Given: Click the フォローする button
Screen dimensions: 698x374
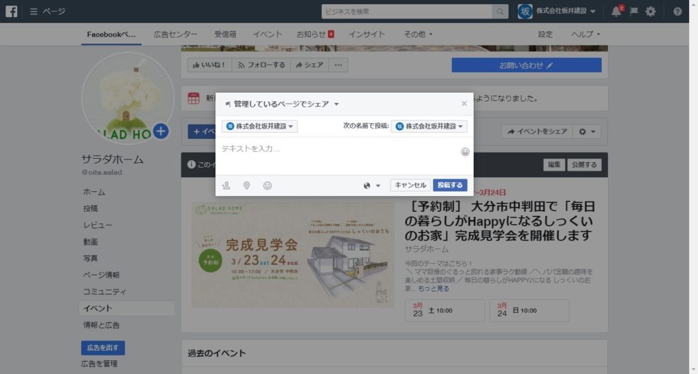Looking at the screenshot, I should click(x=261, y=65).
